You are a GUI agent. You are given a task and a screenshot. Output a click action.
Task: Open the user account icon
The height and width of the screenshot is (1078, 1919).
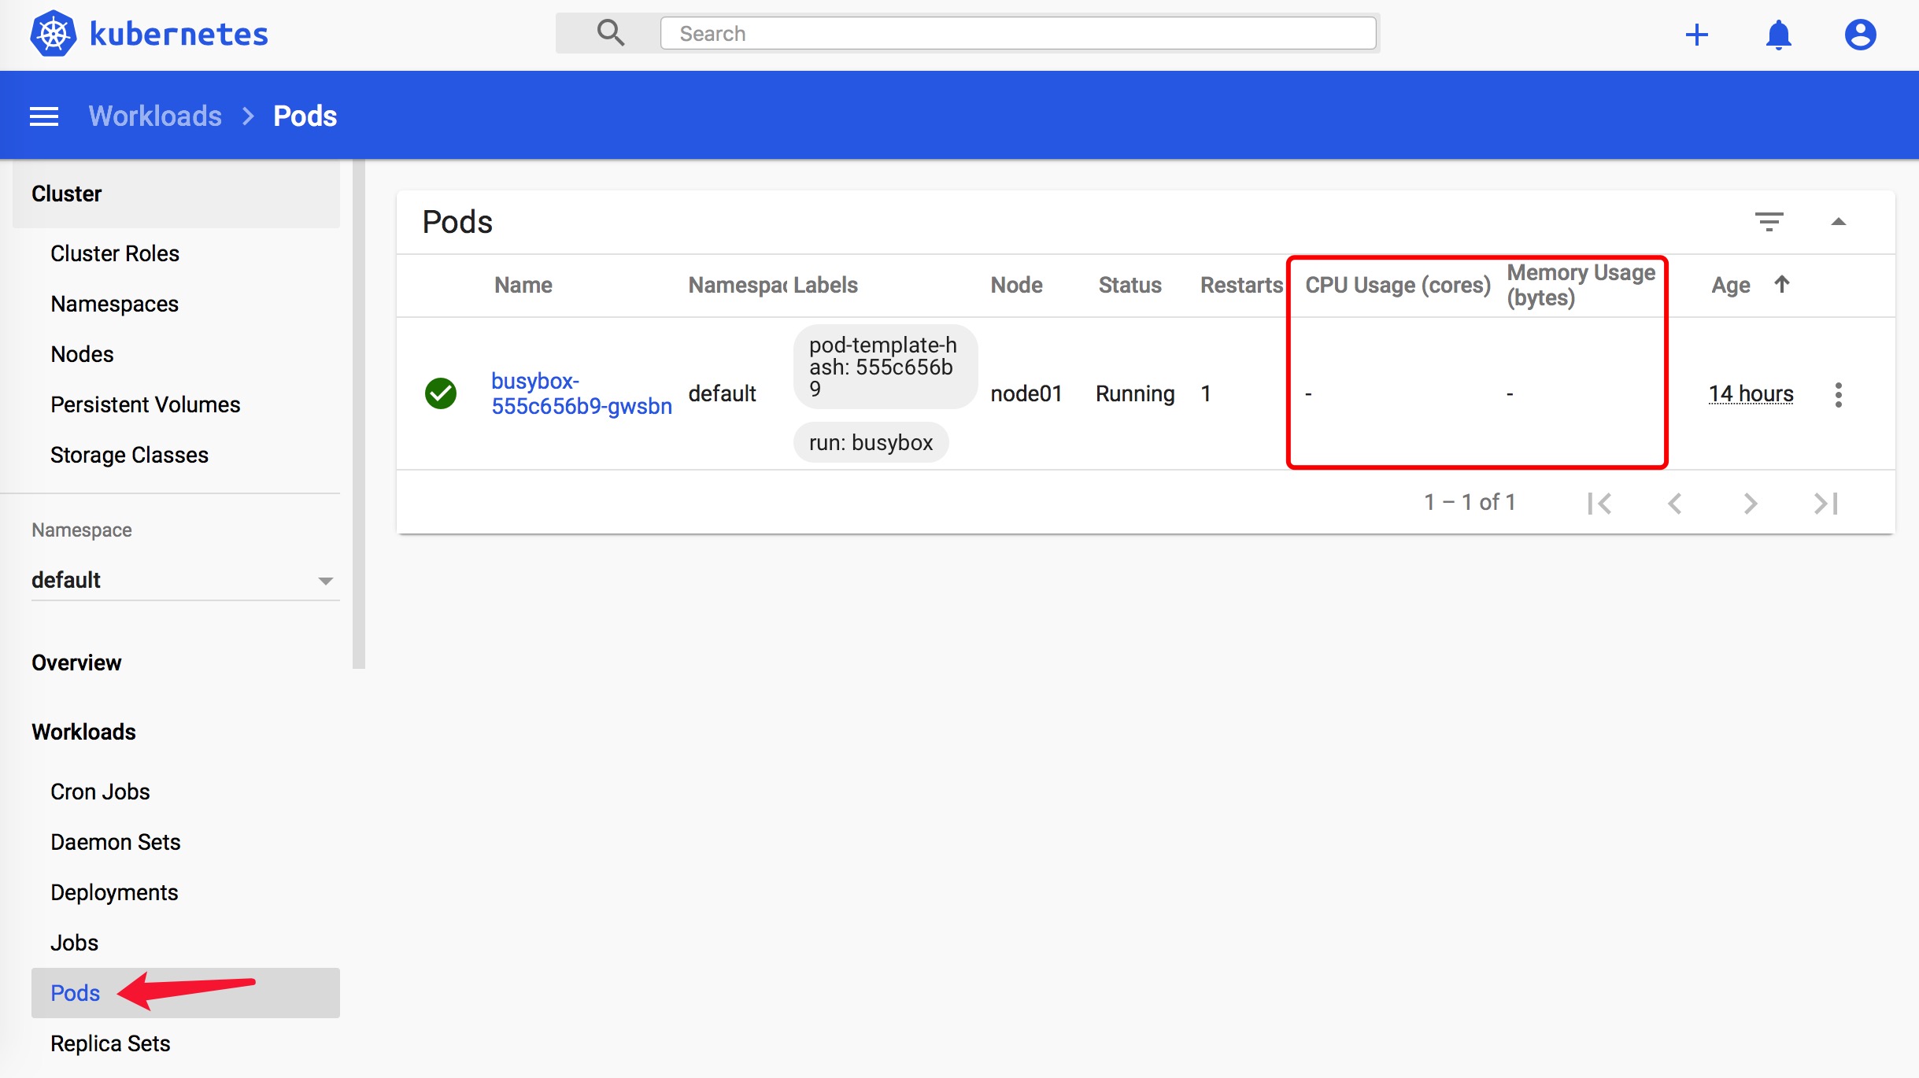click(1861, 35)
